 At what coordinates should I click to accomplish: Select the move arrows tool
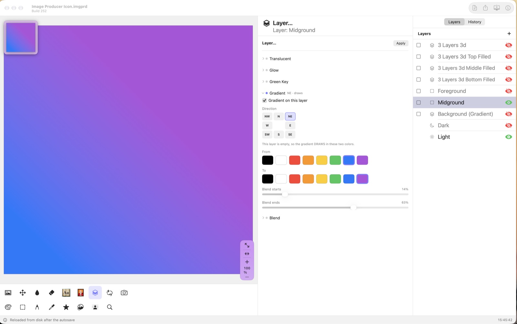[23, 293]
